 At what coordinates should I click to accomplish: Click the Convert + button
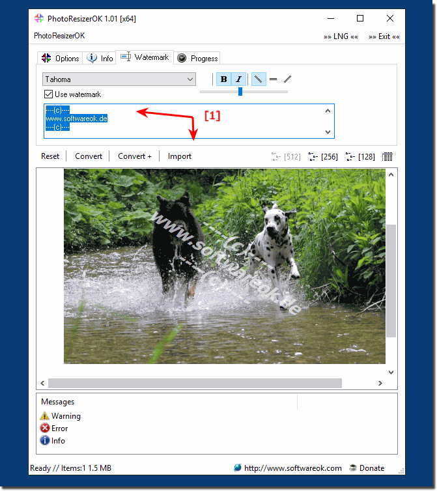(135, 156)
